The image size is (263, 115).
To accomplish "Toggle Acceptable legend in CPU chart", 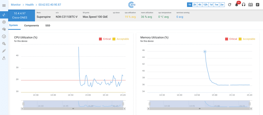I will (x=121, y=39).
